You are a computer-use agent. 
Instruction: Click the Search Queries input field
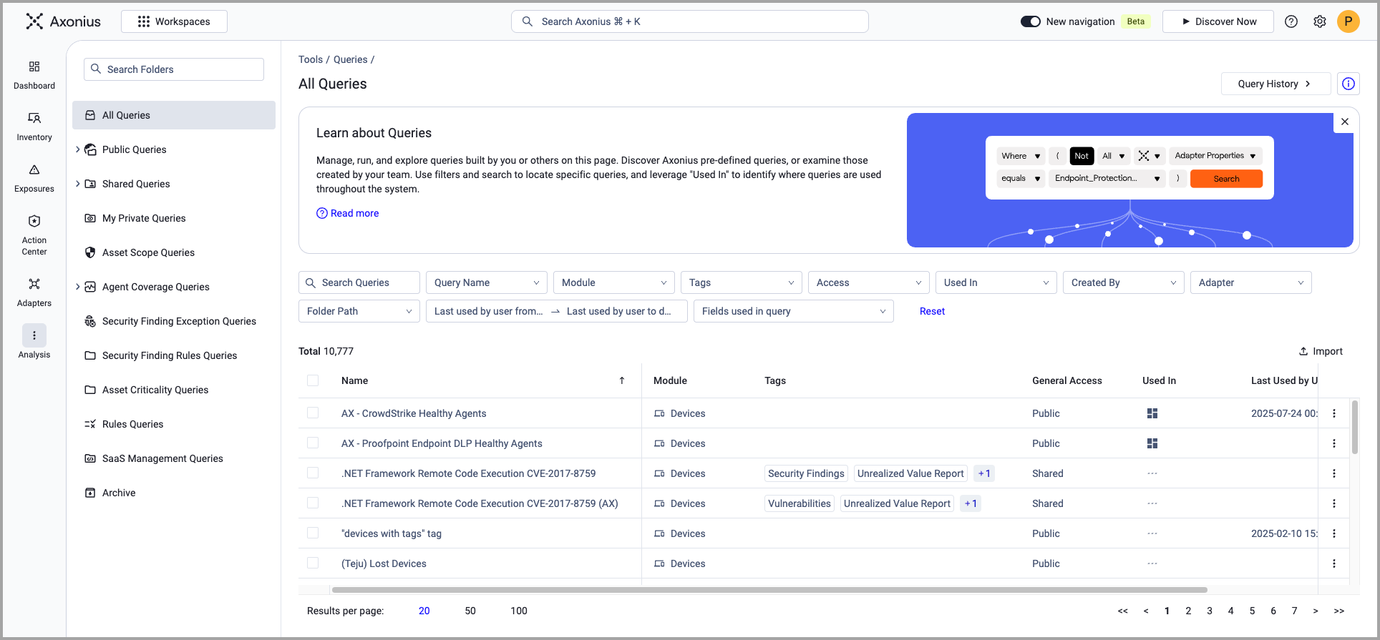[x=359, y=282]
